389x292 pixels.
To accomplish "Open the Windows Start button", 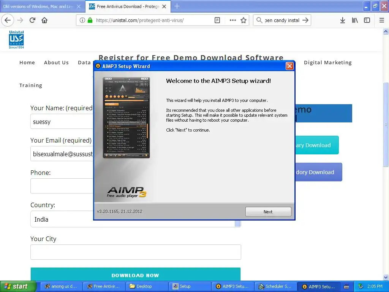I will pos(17,286).
